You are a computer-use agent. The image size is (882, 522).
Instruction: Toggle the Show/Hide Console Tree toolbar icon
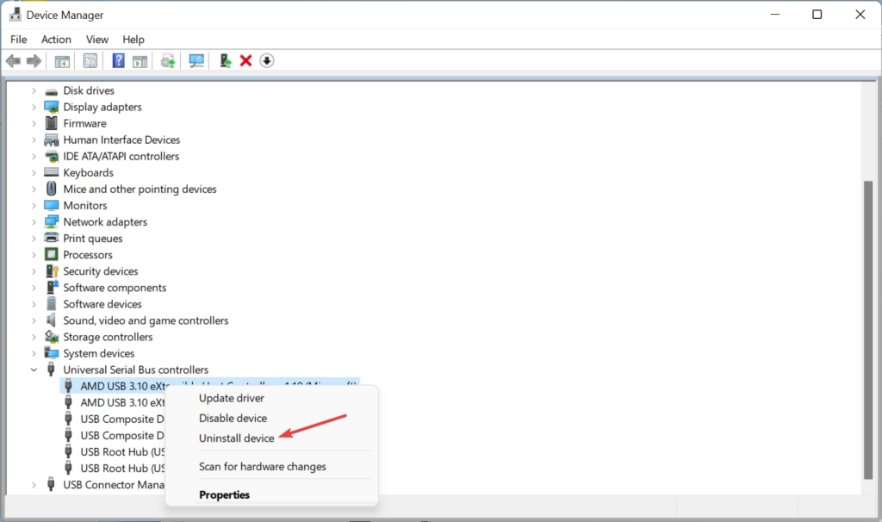pyautogui.click(x=62, y=61)
